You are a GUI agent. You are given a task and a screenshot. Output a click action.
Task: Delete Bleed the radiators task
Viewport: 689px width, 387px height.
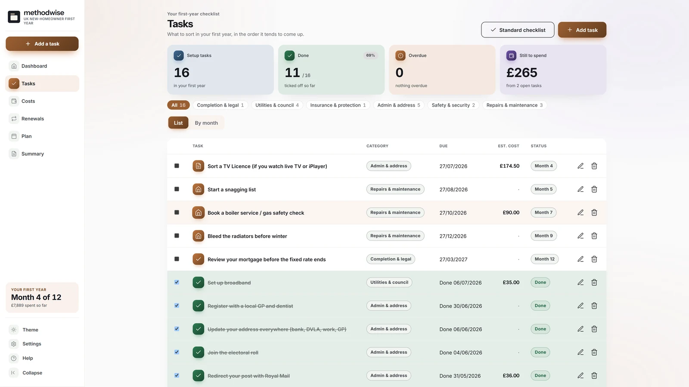click(x=594, y=236)
